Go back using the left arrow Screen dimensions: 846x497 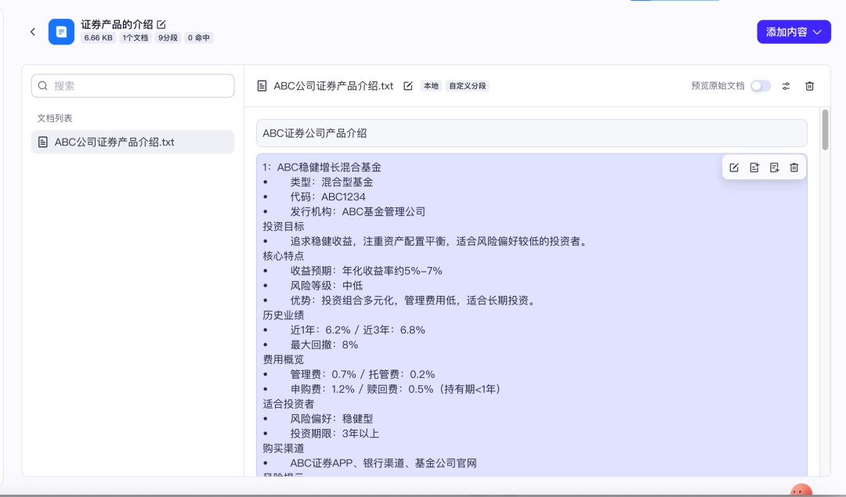click(x=33, y=32)
